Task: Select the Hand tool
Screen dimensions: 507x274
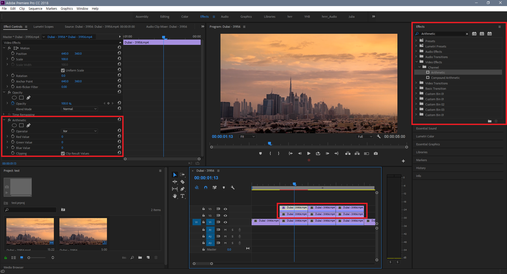Action: tap(175, 196)
